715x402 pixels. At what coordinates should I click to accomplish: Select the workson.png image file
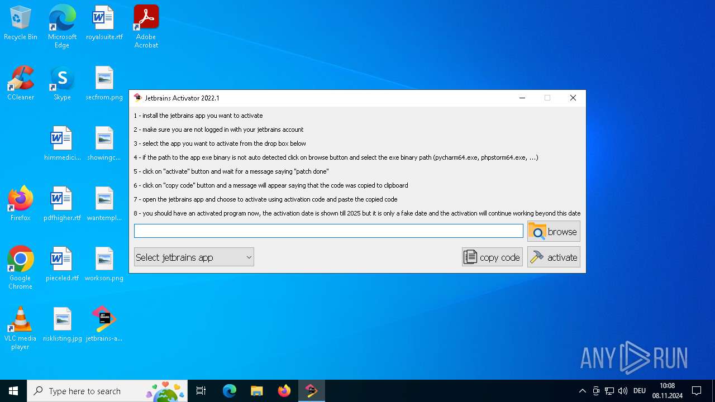pyautogui.click(x=104, y=265)
